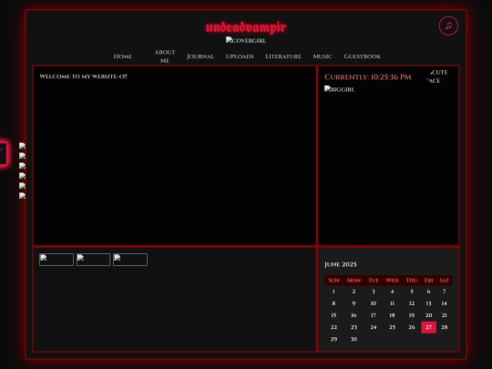This screenshot has width=492, height=369.
Task: Select the highlighted date 27 in calendar
Action: coord(428,327)
